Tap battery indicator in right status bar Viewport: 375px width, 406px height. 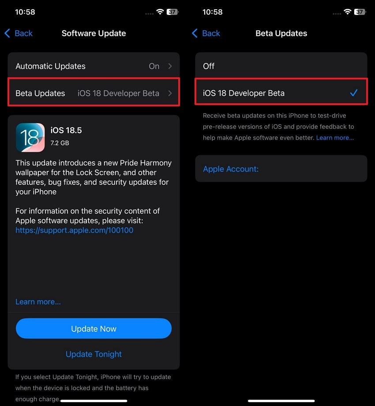[x=360, y=11]
